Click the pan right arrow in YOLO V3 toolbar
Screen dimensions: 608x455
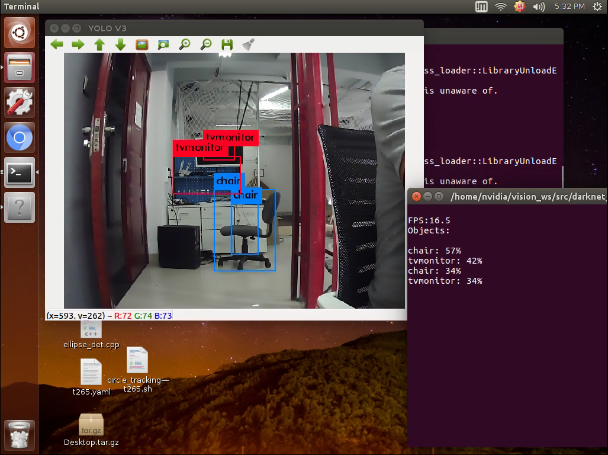78,44
